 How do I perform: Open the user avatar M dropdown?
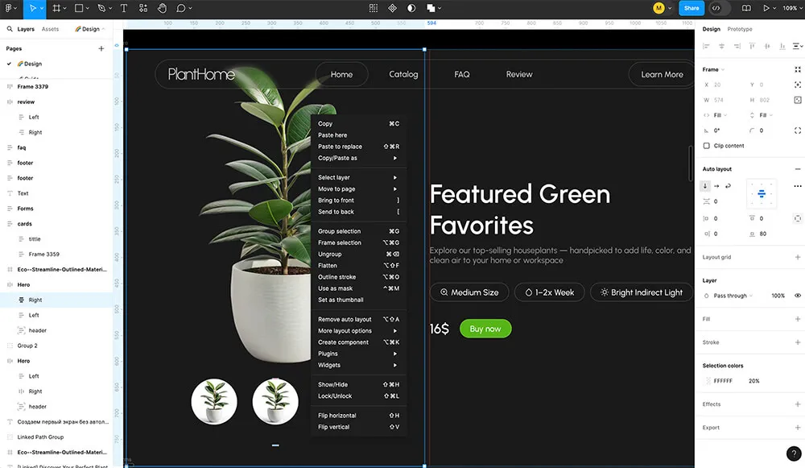(663, 8)
